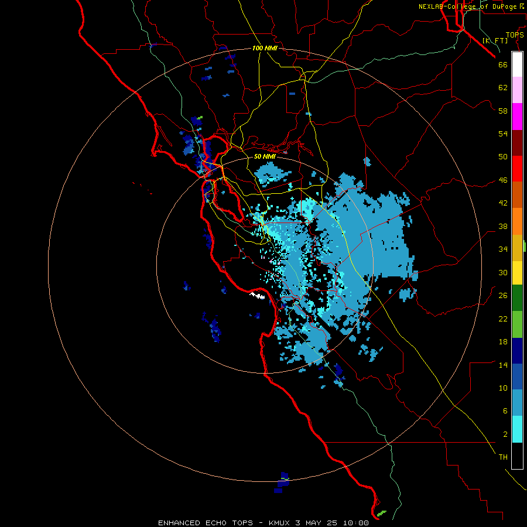
Task: Click the medium blue legend swatch
Action: [517, 377]
